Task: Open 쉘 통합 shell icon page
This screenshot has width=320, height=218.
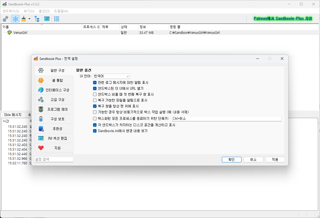Action: [x=54, y=80]
